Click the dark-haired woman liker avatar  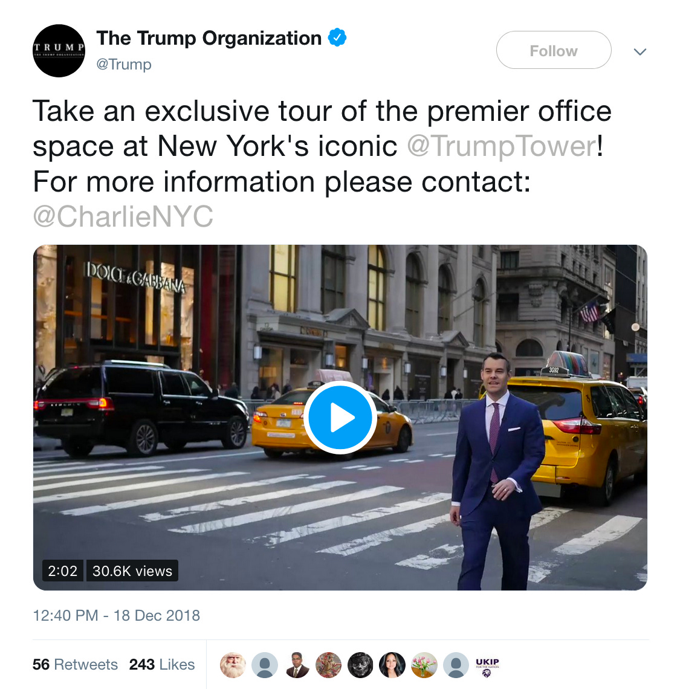[392, 665]
